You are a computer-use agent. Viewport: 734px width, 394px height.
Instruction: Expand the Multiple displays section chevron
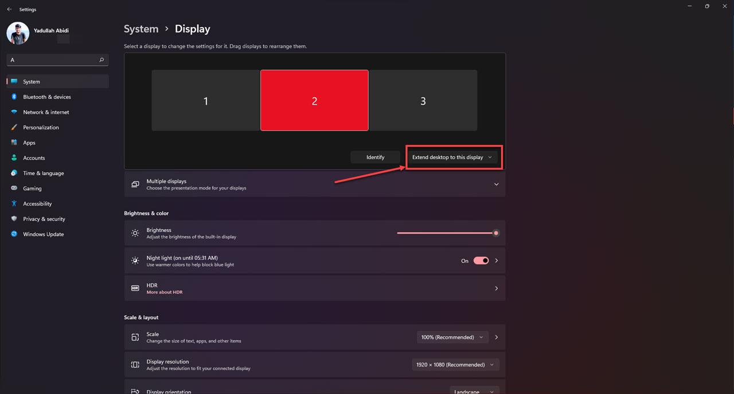496,184
